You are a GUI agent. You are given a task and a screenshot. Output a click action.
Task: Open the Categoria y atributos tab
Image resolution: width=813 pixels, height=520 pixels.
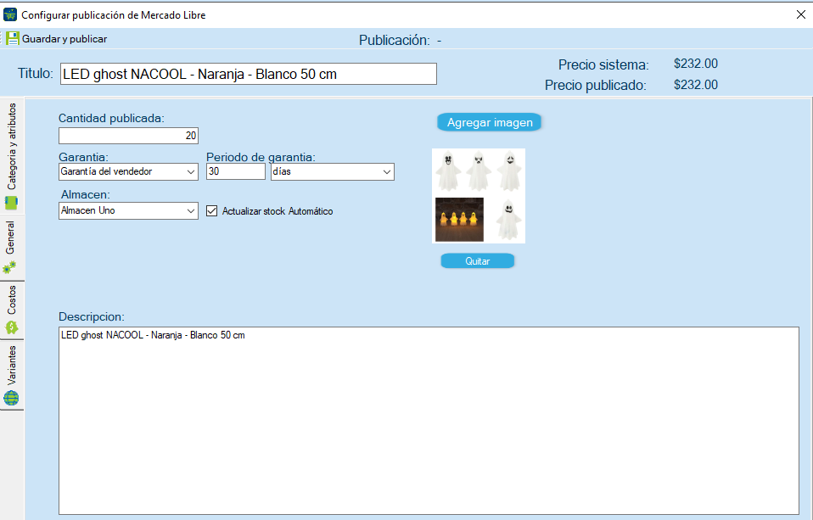pos(12,155)
